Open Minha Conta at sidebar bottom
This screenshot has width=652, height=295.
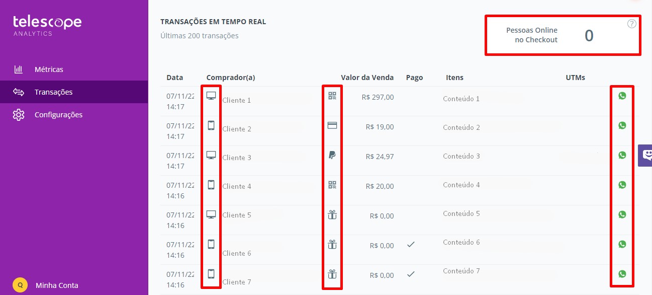point(57,285)
